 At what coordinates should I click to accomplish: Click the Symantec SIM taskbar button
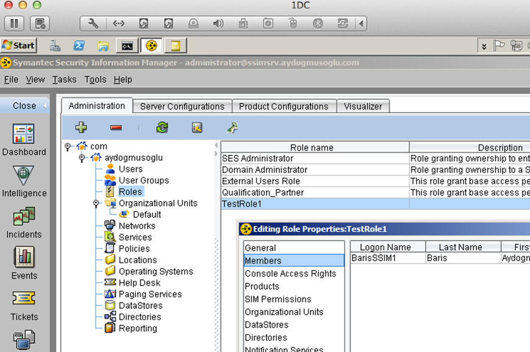151,46
